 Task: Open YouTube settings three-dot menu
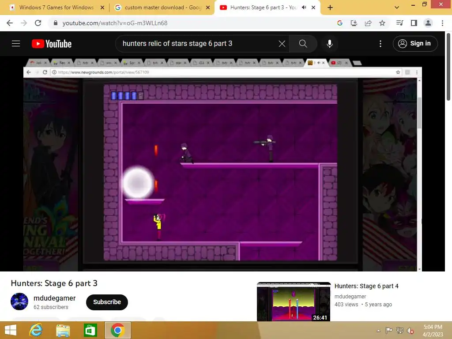[380, 44]
